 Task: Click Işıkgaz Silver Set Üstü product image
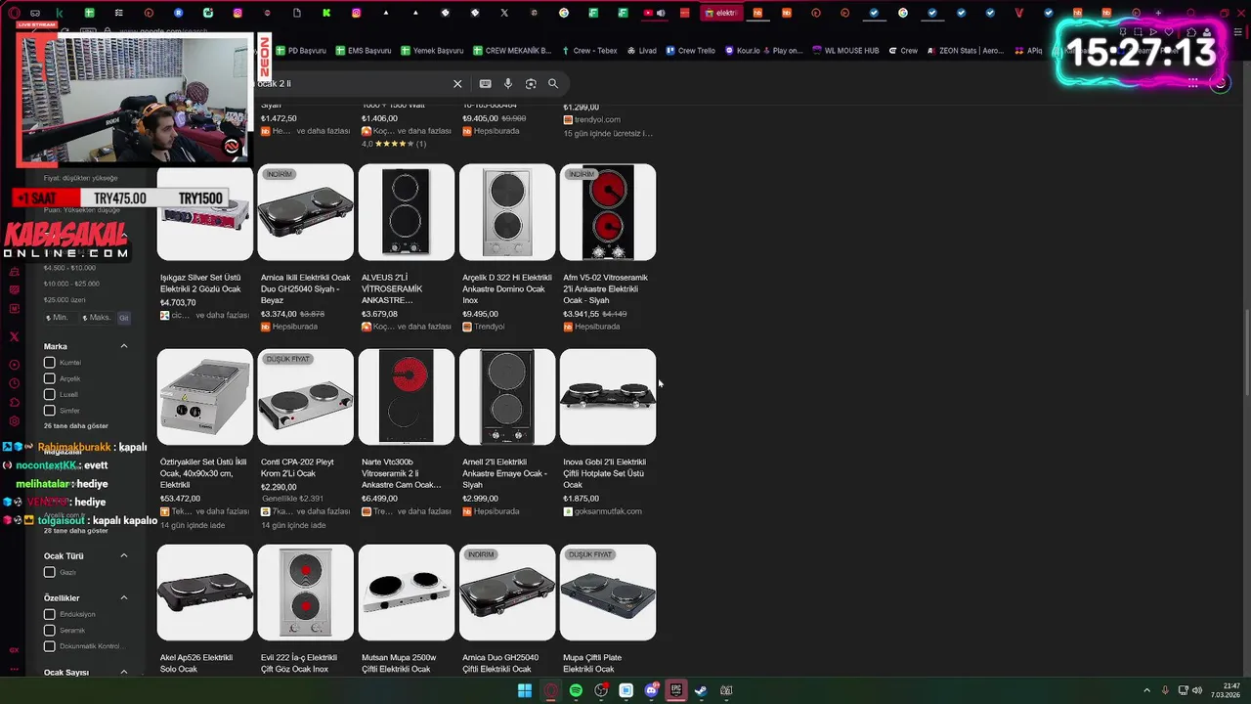pyautogui.click(x=204, y=212)
